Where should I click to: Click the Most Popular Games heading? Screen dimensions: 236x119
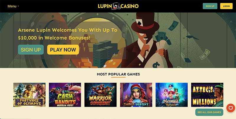click(118, 74)
